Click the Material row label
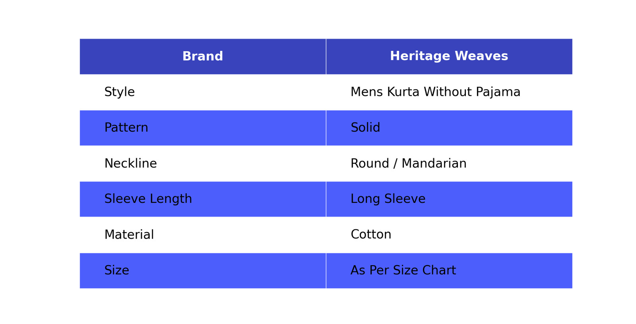The height and width of the screenshot is (324, 636). coord(129,235)
